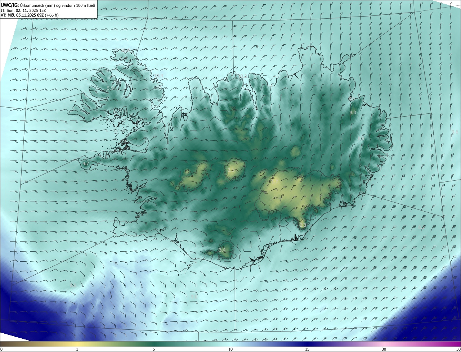The width and height of the screenshot is (461, 352).
Task: Click the '50' label at the color scale end
Action: point(458,349)
